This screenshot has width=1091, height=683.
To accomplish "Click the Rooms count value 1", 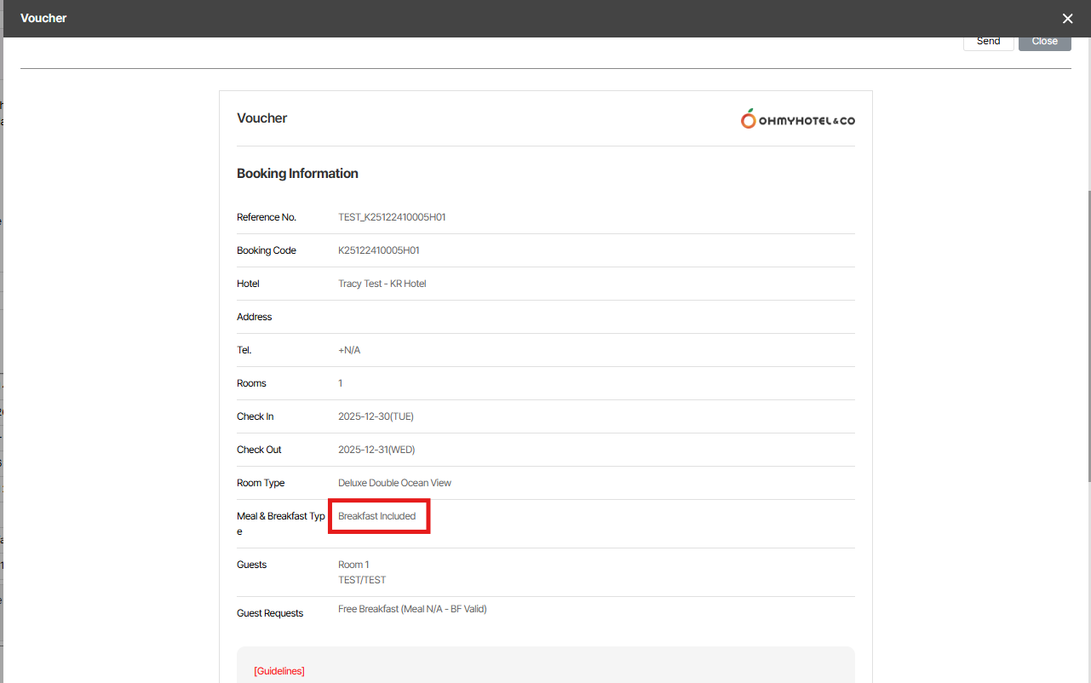I will tap(341, 383).
